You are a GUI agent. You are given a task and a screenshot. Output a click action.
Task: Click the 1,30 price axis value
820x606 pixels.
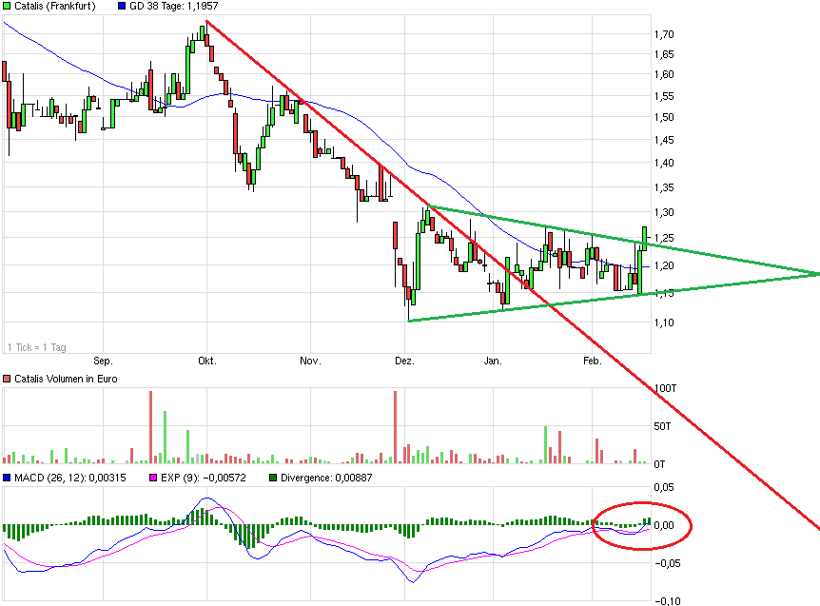tap(664, 212)
